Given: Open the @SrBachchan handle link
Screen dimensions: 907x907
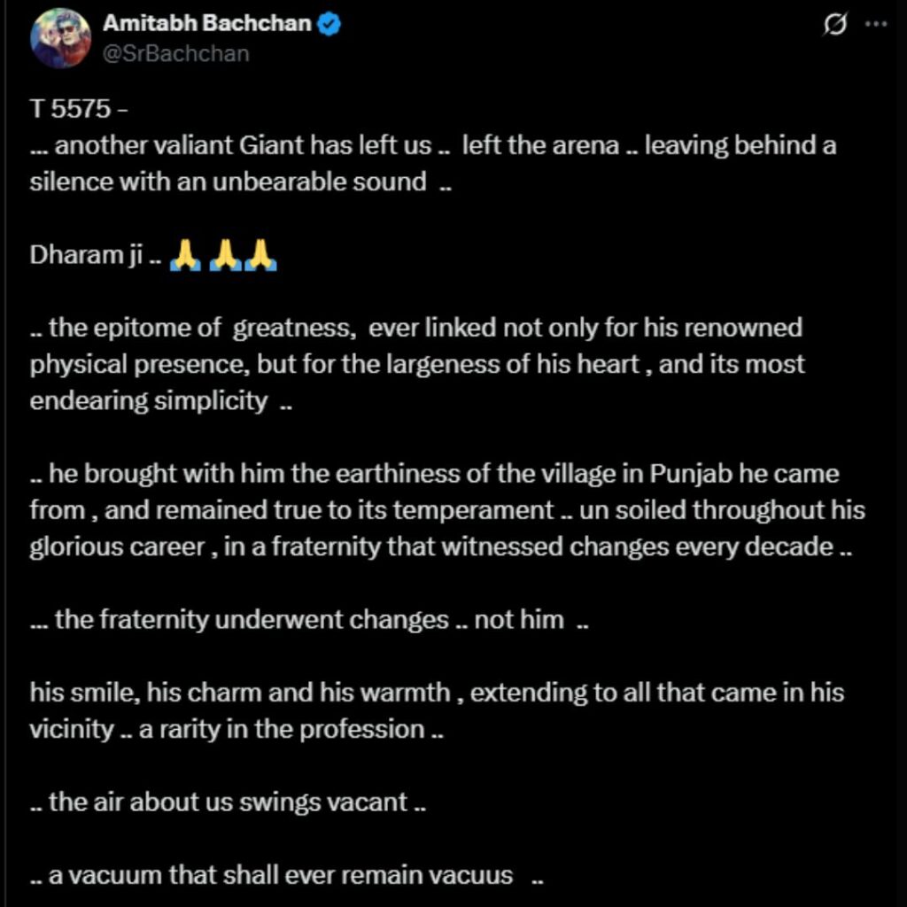Looking at the screenshot, I should point(175,54).
